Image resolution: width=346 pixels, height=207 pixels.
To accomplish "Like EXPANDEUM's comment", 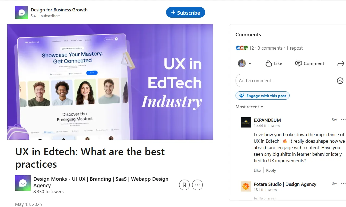I will [x=257, y=170].
